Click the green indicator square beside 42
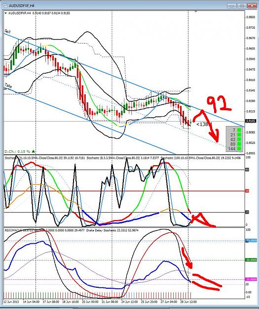This screenshot has width=259, height=309. click(239, 139)
